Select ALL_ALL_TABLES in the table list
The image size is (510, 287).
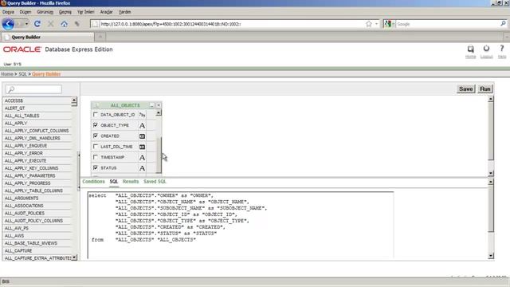coord(37,116)
